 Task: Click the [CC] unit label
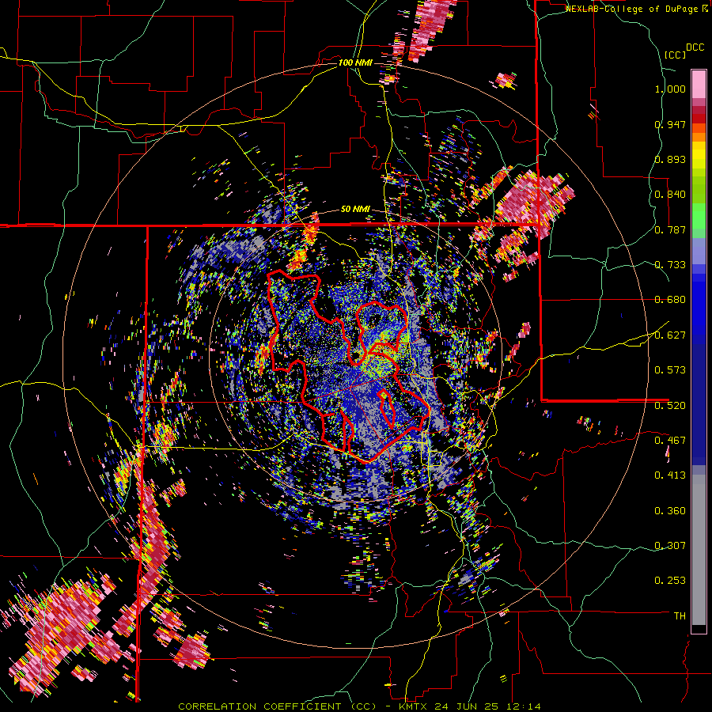tap(675, 55)
